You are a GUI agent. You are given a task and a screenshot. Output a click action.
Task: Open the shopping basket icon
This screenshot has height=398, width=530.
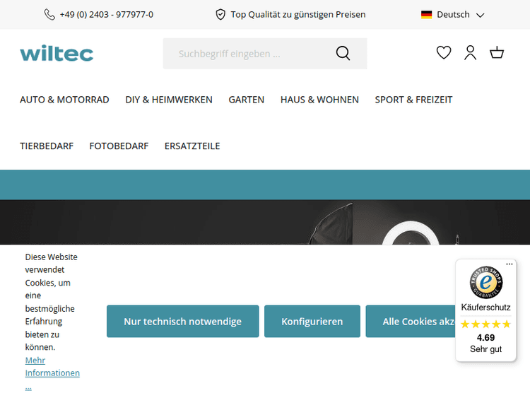497,53
